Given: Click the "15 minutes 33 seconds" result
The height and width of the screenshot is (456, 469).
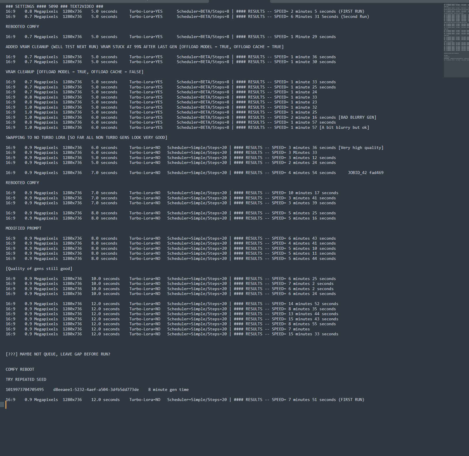Looking at the screenshot, I should coord(313,334).
